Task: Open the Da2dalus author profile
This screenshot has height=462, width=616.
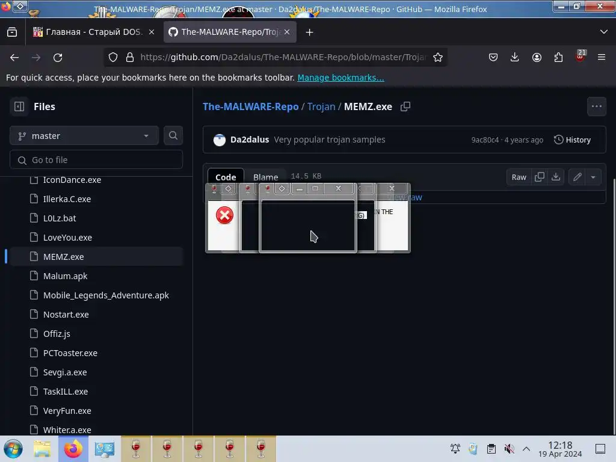Action: (250, 140)
